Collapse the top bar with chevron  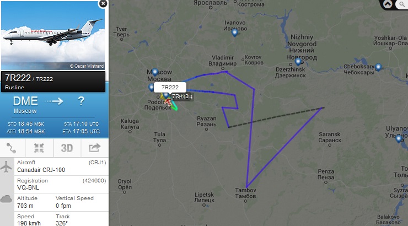click(x=388, y=4)
